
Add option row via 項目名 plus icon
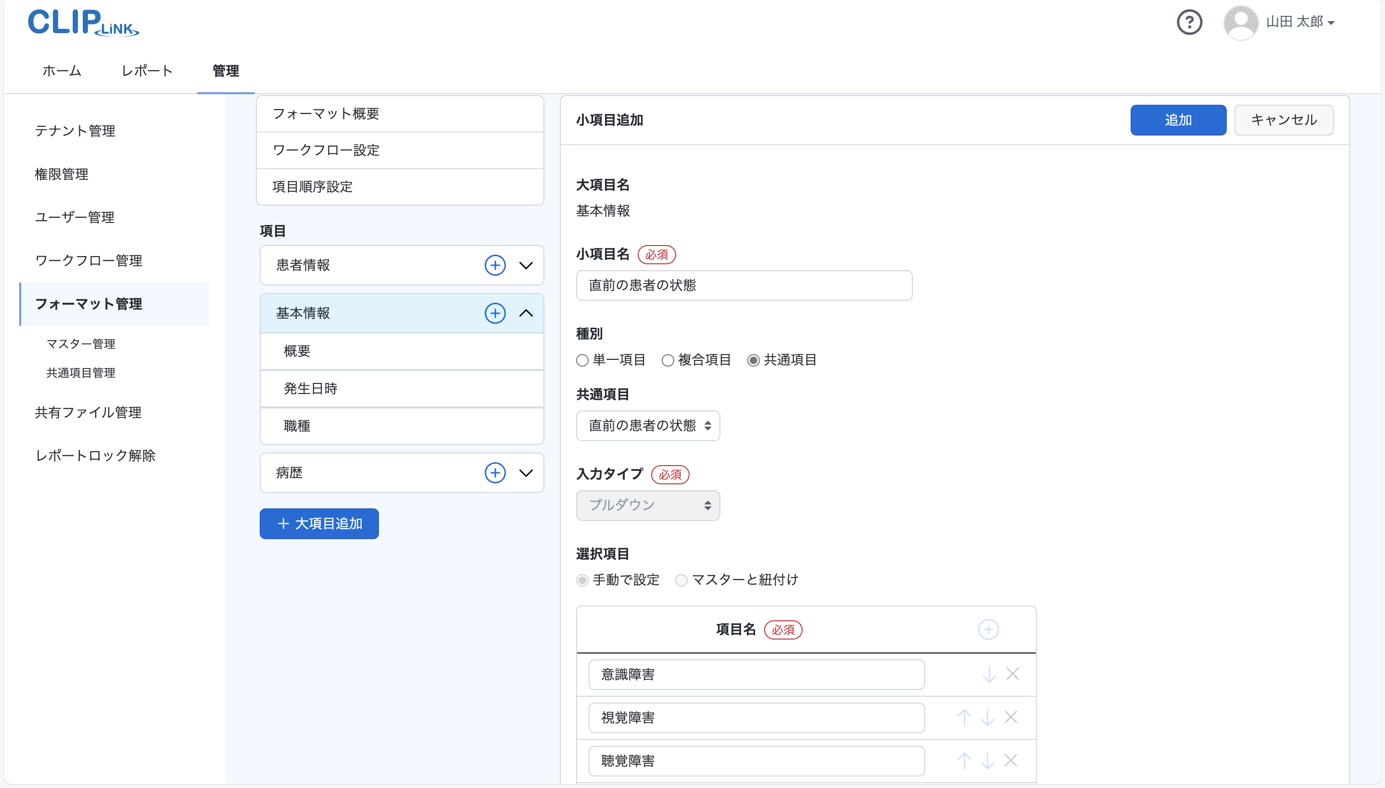tap(988, 629)
